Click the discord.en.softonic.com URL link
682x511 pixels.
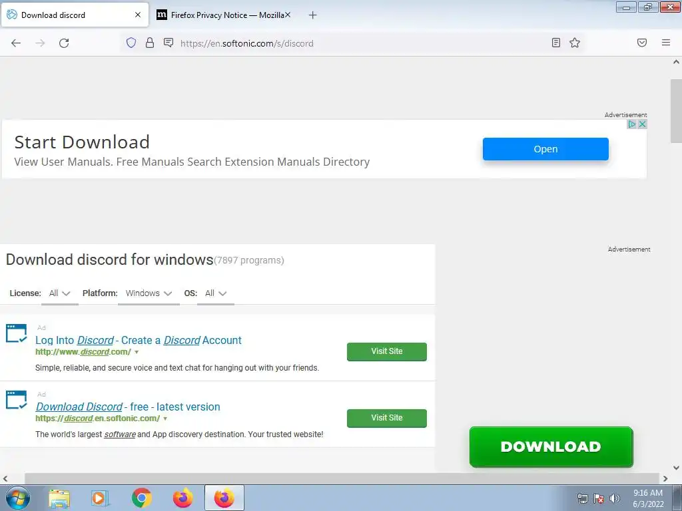(x=97, y=419)
